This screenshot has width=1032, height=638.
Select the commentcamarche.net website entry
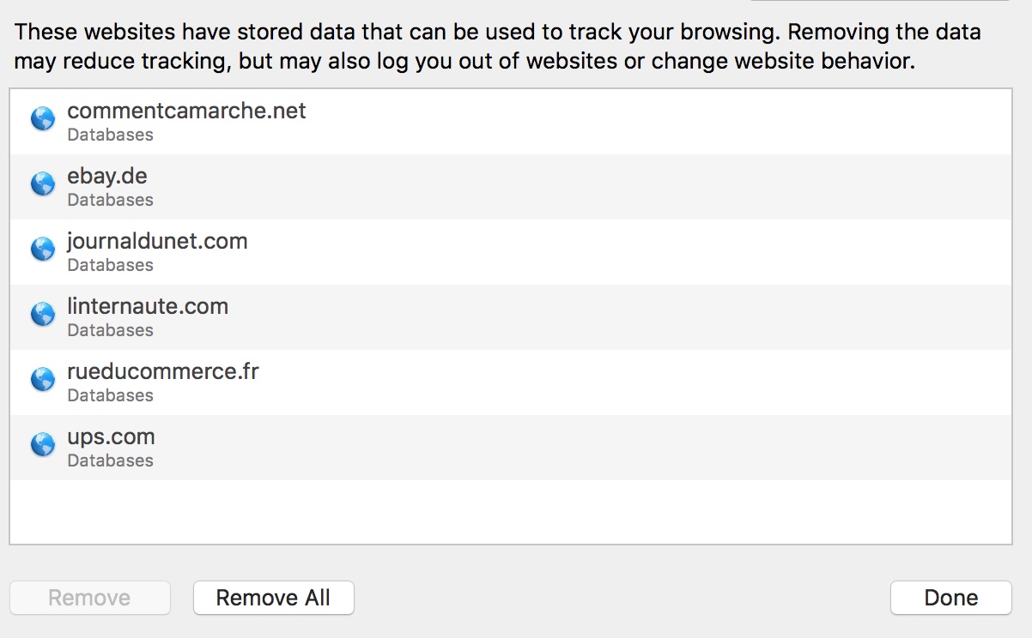pos(511,122)
